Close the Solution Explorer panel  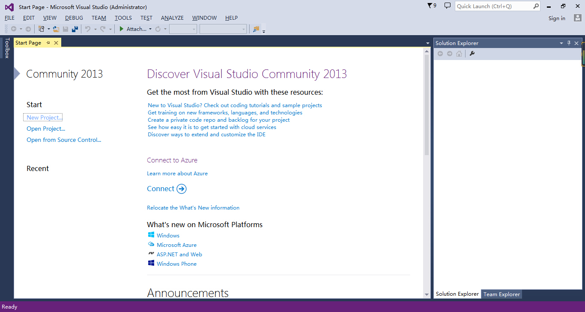[x=576, y=43]
